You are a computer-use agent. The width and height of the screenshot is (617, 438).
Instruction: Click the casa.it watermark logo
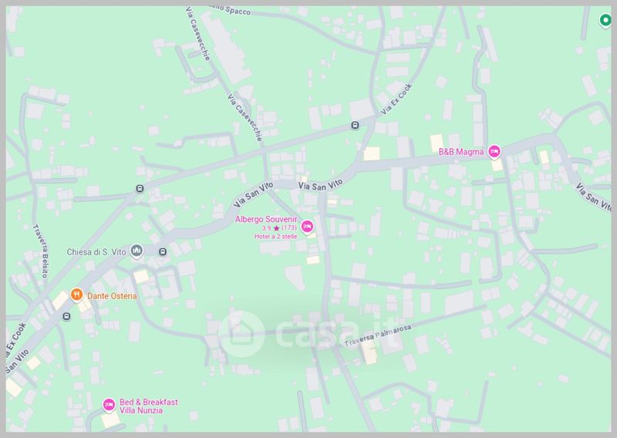pos(308,334)
